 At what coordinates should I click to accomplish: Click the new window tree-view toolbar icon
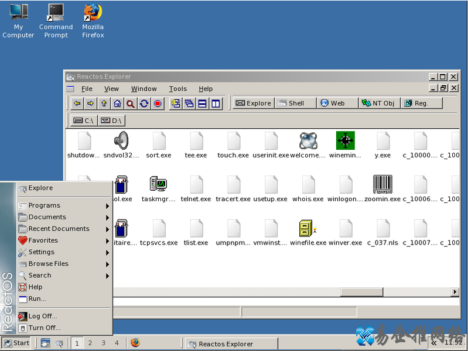(176, 104)
